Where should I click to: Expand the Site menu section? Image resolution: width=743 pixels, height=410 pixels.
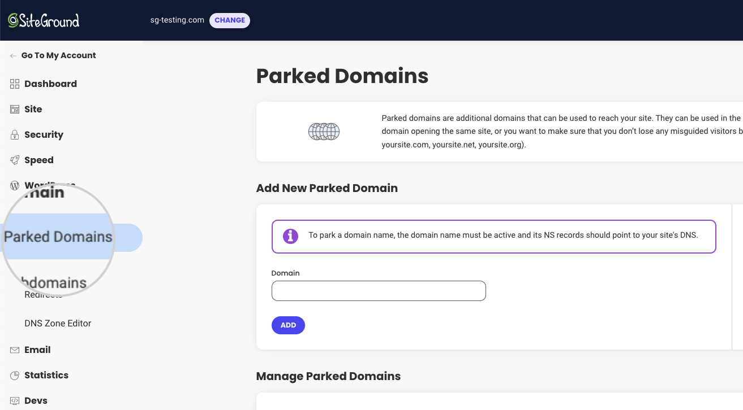click(33, 109)
